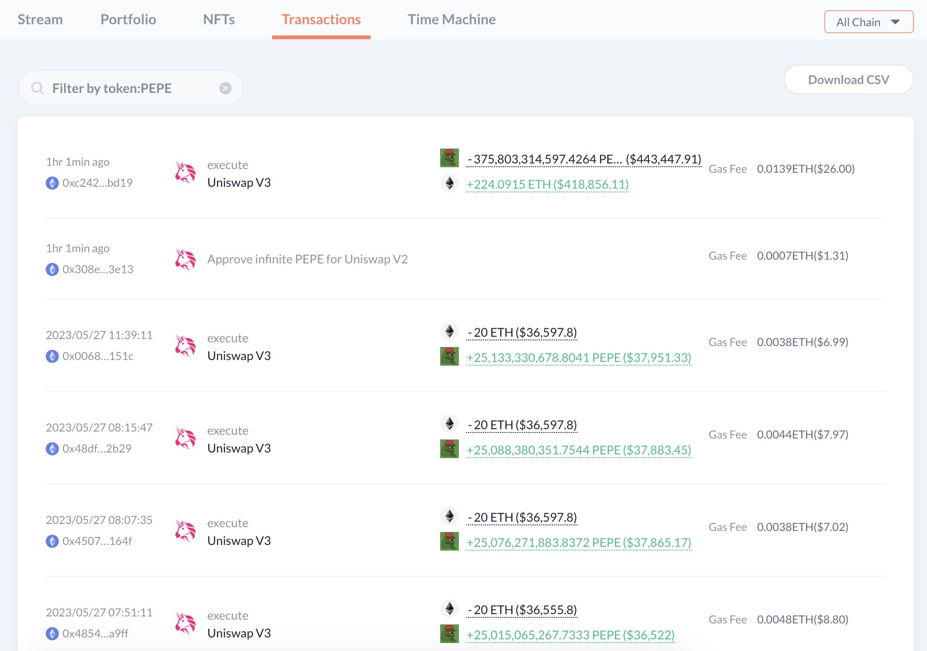
Task: Click +25,088,380,351.7544 PEPE amount
Action: click(x=579, y=450)
